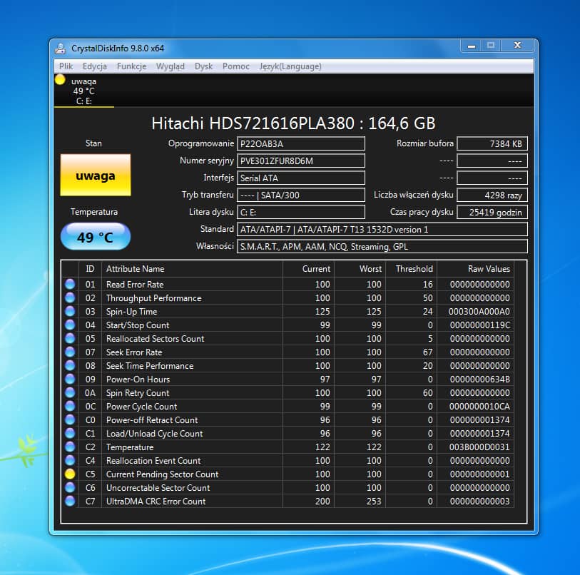Viewport: 580px width, 575px height.
Task: Click the Numer seryjny serial number field
Action: (300, 161)
